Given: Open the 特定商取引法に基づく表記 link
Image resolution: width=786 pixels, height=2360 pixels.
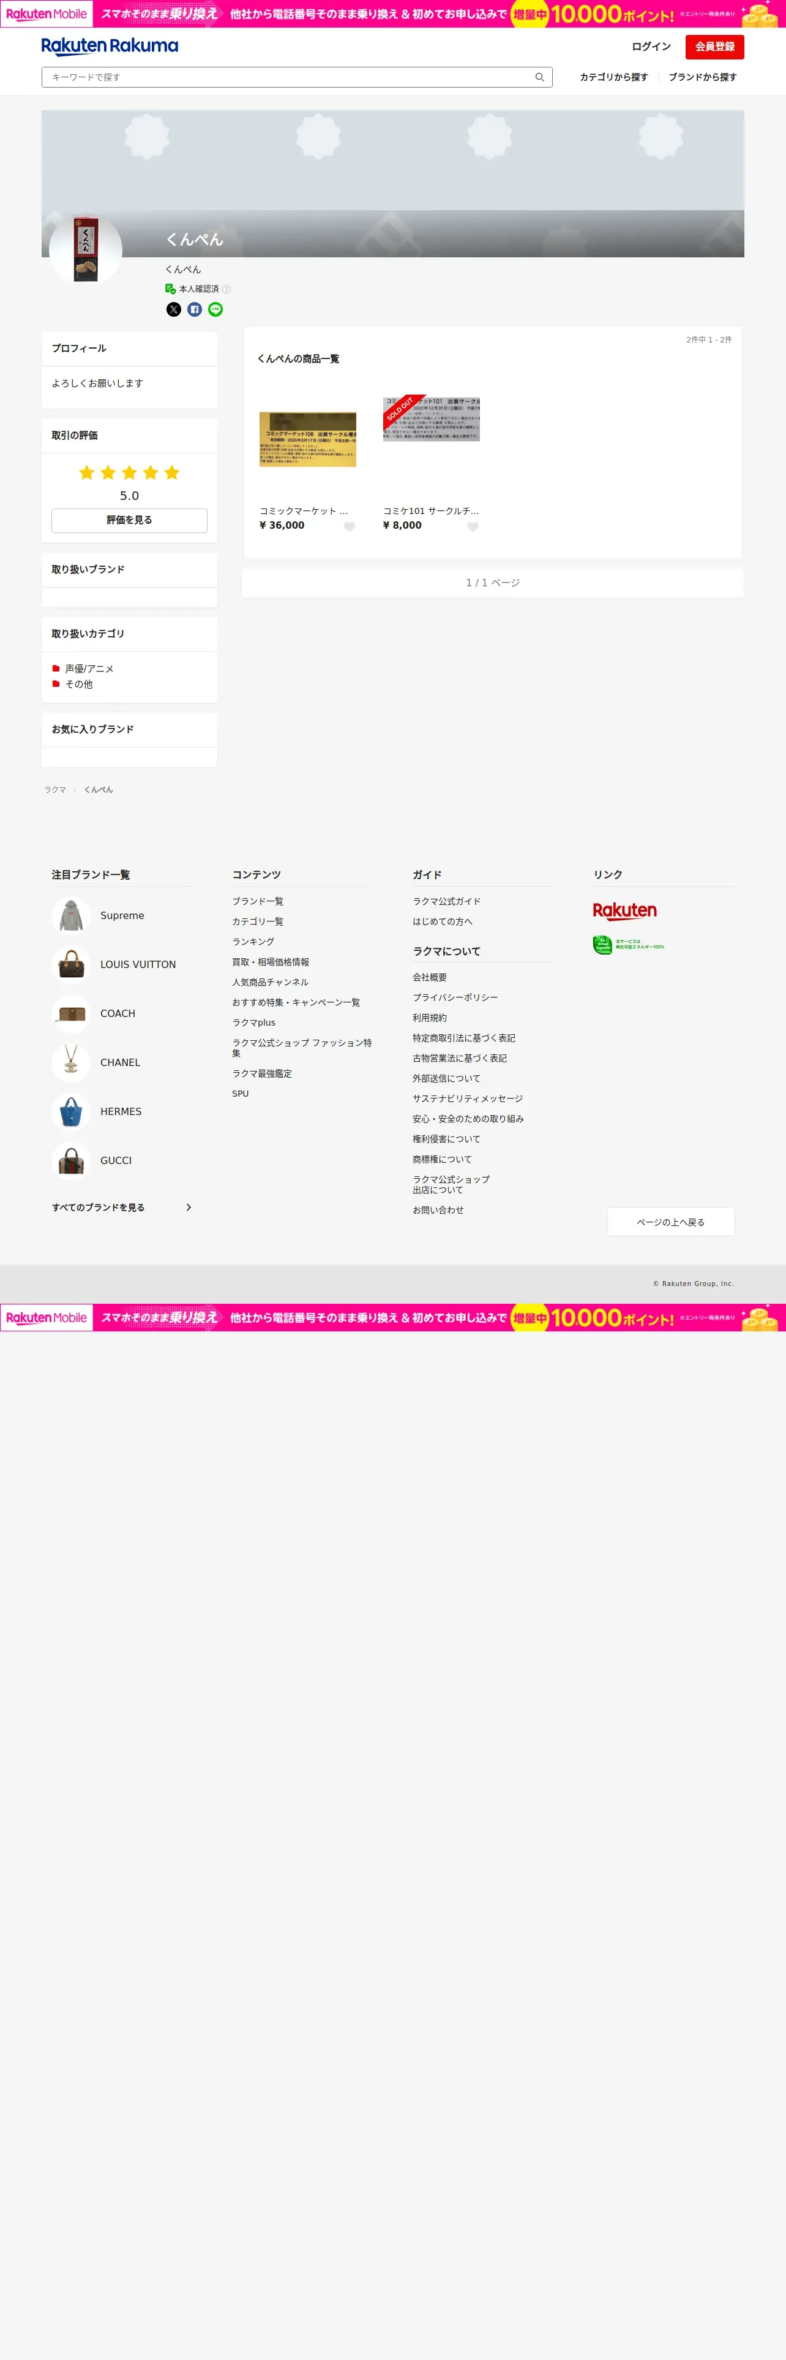Looking at the screenshot, I should point(464,1038).
